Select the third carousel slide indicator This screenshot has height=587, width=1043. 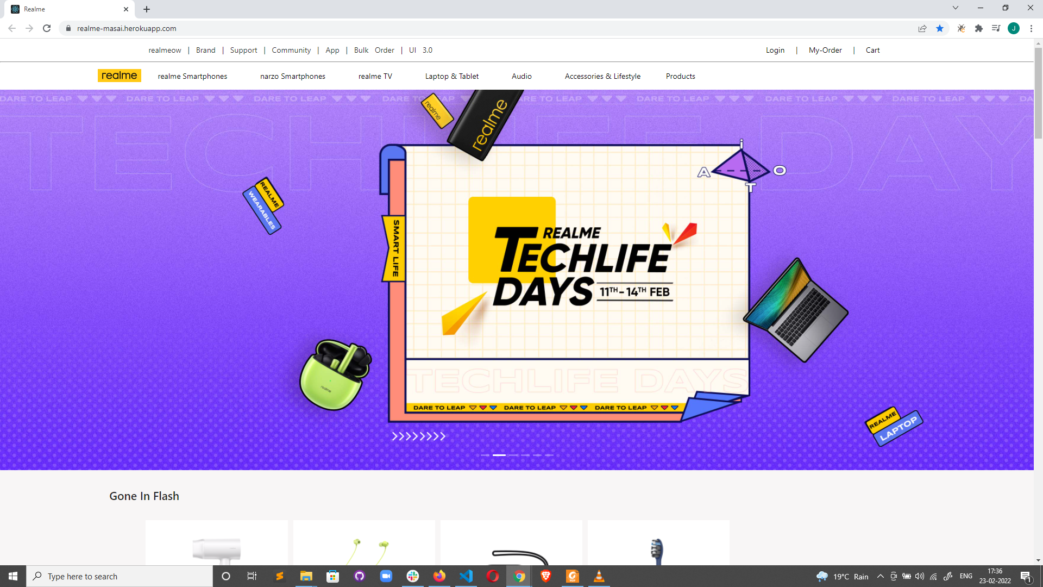(x=513, y=455)
